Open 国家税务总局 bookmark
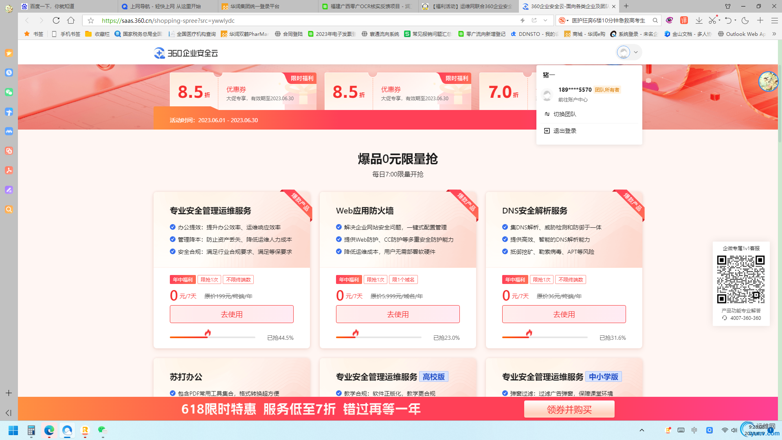782x440 pixels. click(x=138, y=34)
